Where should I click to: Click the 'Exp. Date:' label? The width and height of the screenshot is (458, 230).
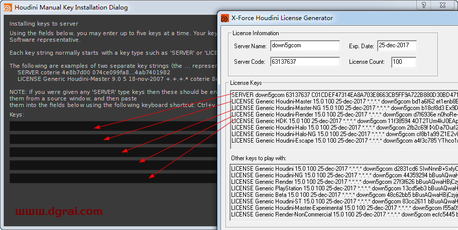point(361,46)
